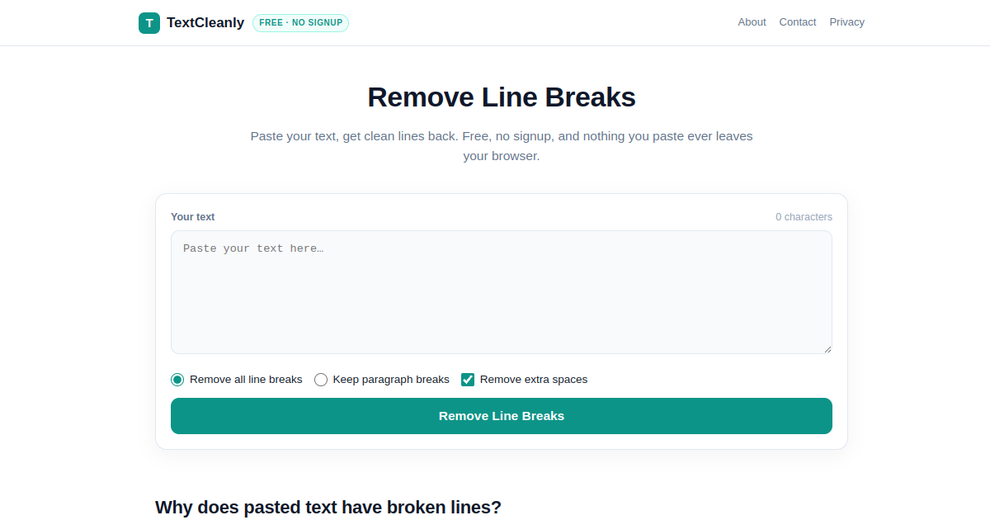Click the 0 characters counter
990x520 pixels.
804,217
